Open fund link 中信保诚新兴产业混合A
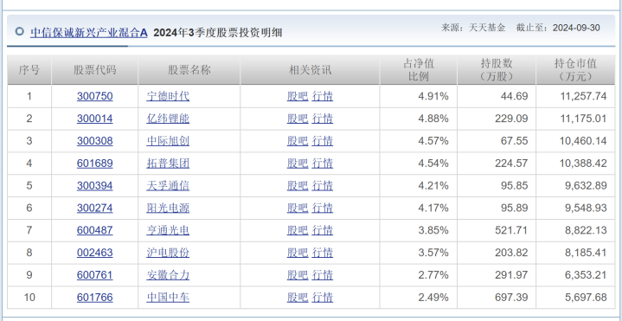The width and height of the screenshot is (622, 321). 89,33
